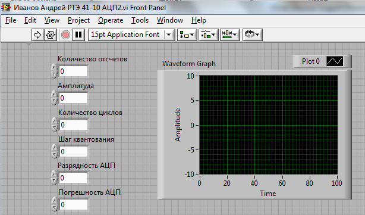Click the Abort Execution stop button
This screenshot has height=215, width=365.
click(x=65, y=35)
